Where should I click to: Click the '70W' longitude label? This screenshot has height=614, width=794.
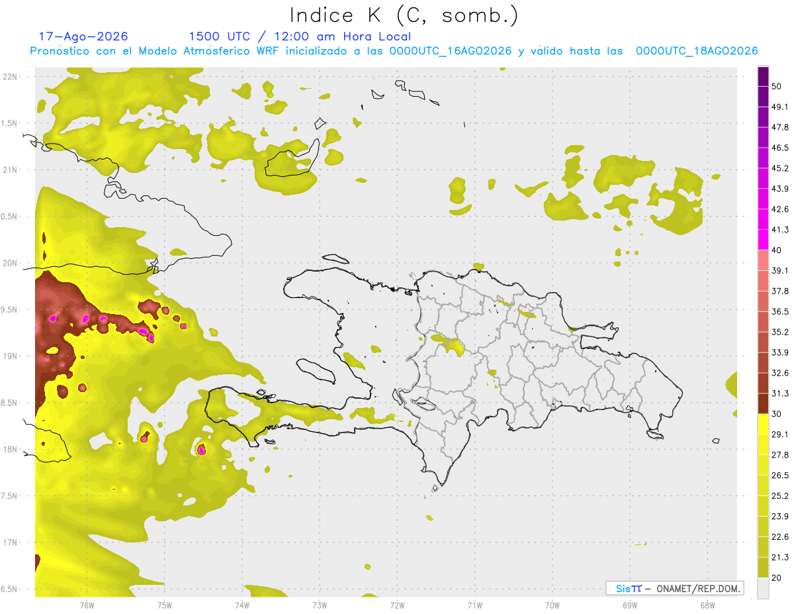[552, 605]
